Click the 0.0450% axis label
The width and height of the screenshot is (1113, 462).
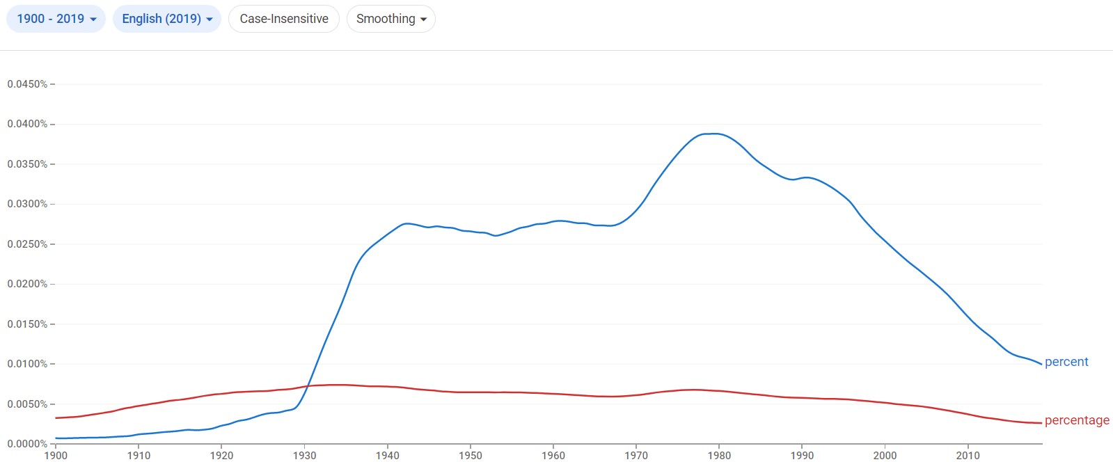pos(29,83)
